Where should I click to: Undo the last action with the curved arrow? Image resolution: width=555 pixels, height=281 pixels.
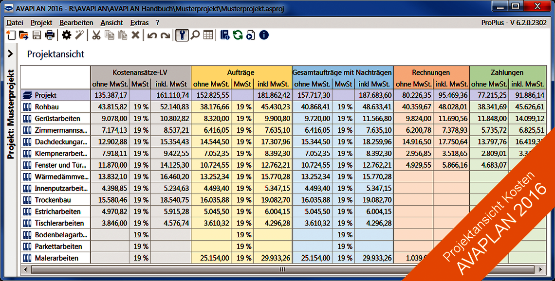[152, 35]
